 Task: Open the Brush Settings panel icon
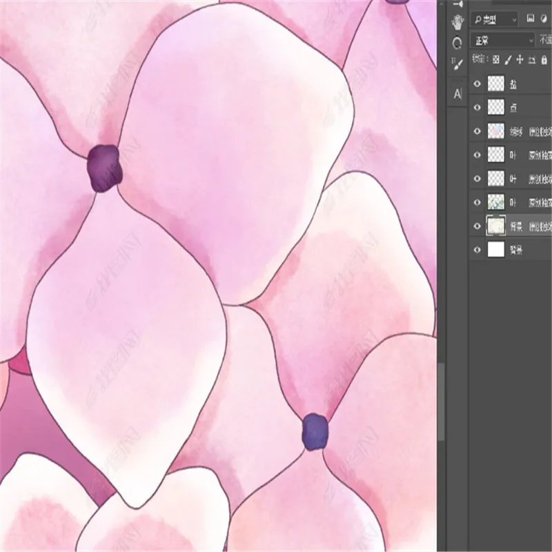[x=457, y=63]
